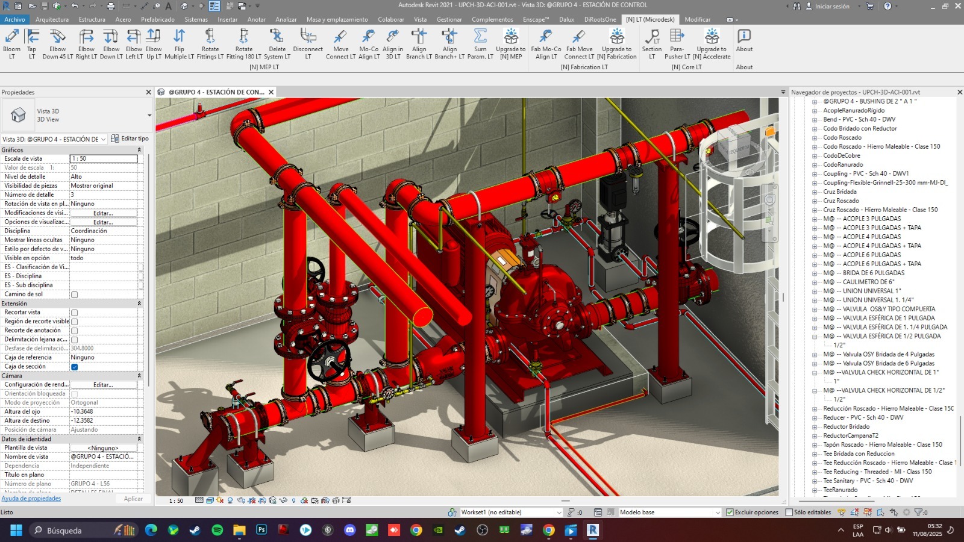This screenshot has height=542, width=964.
Task: Toggle the Recortar vista checkbox
Action: point(75,313)
